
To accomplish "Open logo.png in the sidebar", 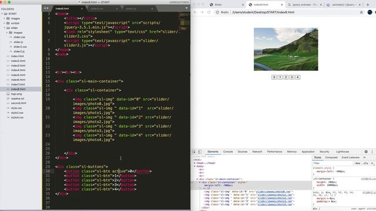I will [x=16, y=94].
